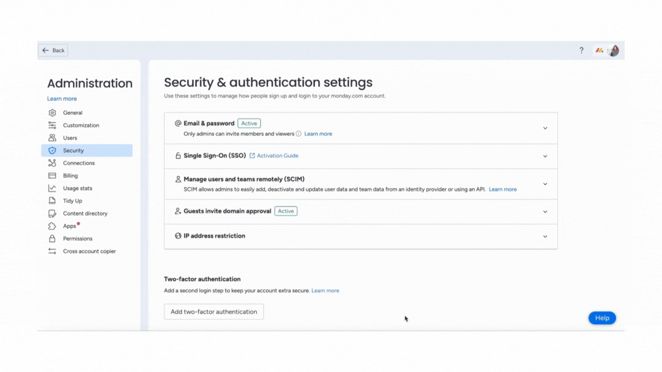Image resolution: width=662 pixels, height=372 pixels.
Task: Click the user avatar in the top bar
Action: coord(614,51)
